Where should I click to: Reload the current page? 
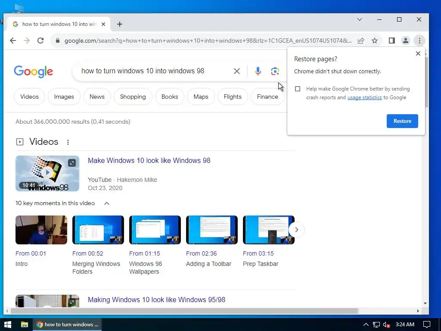point(40,41)
